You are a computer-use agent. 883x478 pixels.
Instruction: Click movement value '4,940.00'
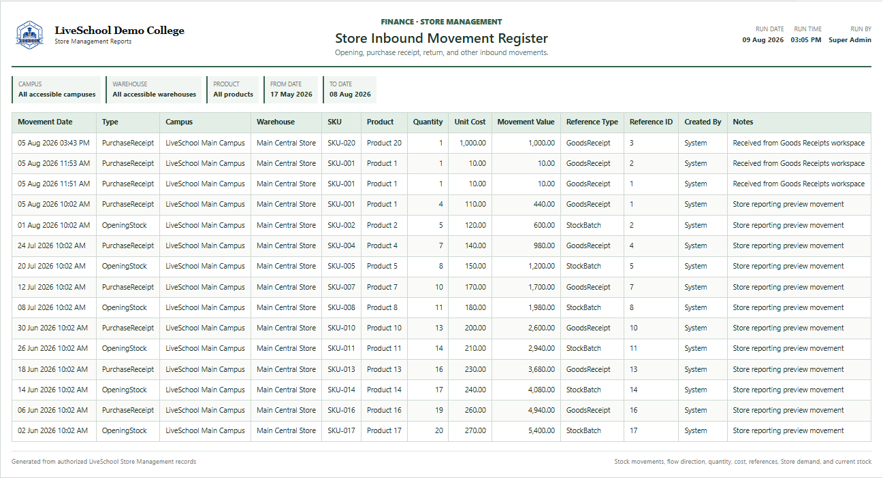point(541,411)
